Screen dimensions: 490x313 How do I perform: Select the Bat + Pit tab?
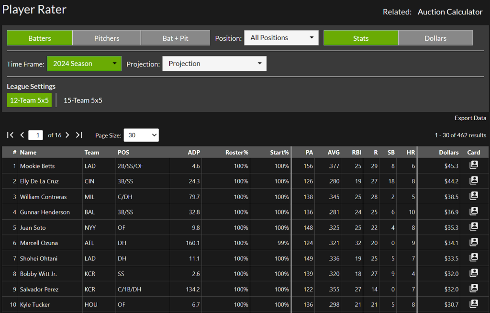tap(175, 38)
